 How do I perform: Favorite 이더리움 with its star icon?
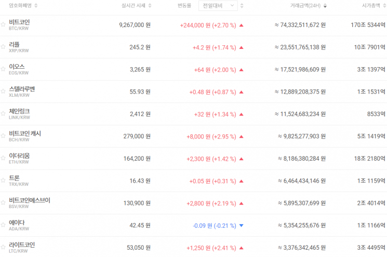click(x=3, y=158)
